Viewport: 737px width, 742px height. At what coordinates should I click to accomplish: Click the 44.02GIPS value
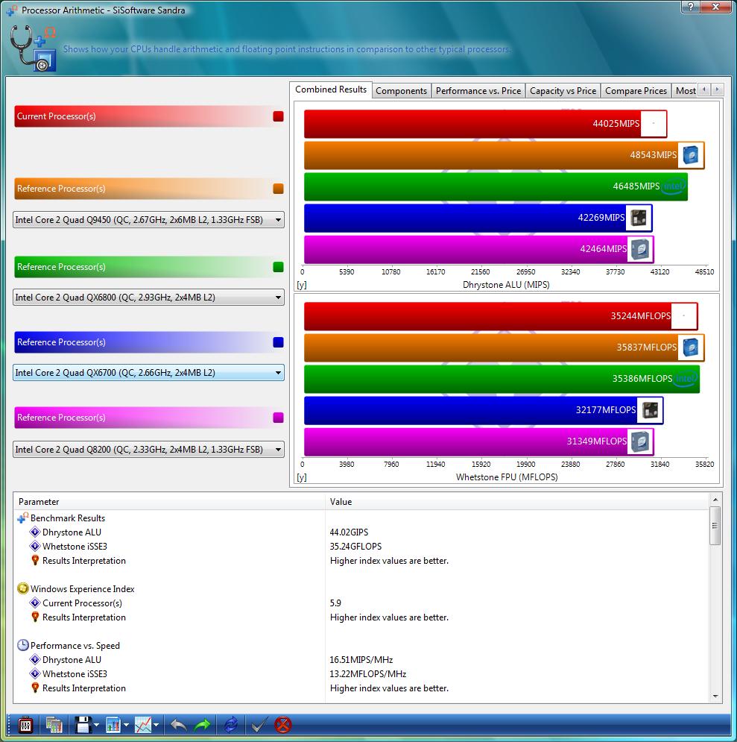[x=349, y=532]
